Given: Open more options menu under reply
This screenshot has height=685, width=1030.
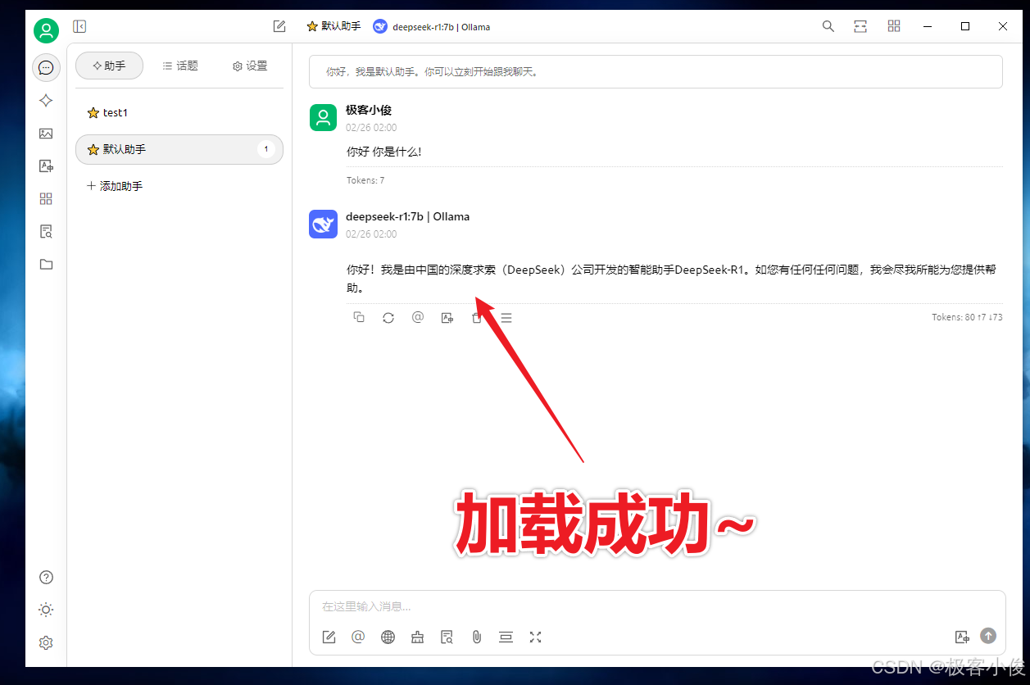Looking at the screenshot, I should [x=506, y=317].
